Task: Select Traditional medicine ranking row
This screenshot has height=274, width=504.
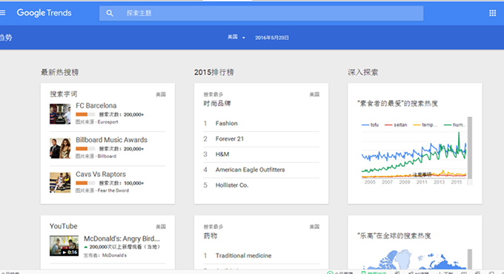Action: 262,255
